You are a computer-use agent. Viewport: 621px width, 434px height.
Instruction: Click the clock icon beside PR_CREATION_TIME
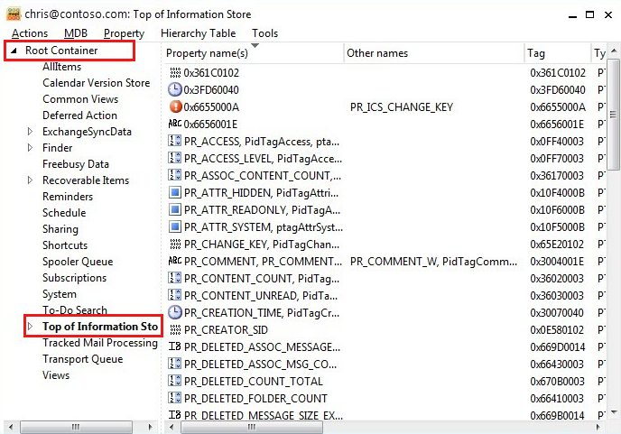pos(175,313)
